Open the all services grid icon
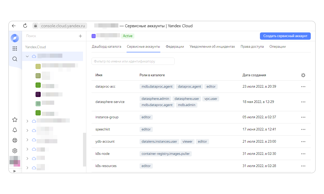 15,48
